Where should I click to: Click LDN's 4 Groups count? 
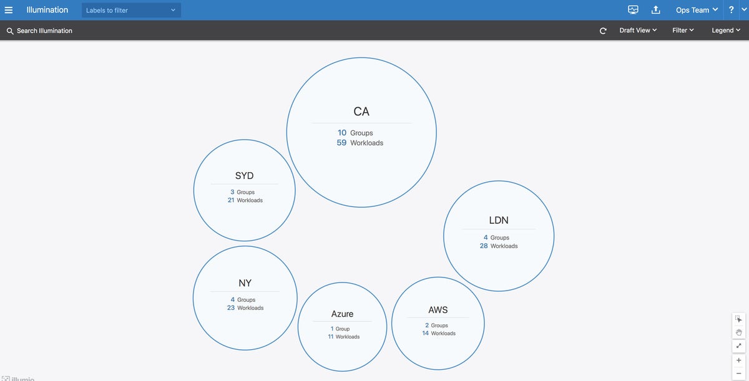click(496, 238)
